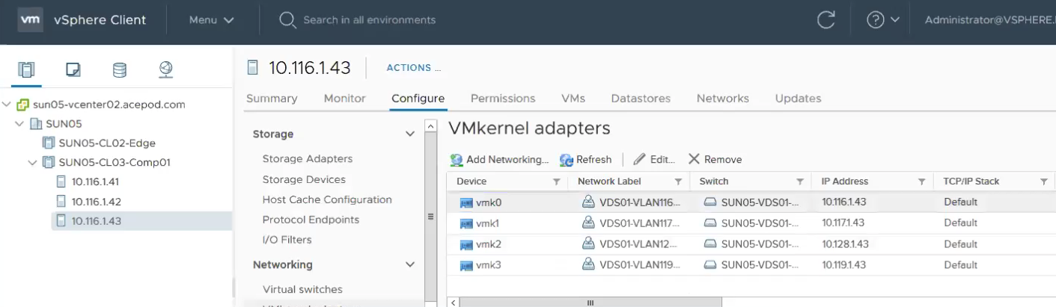This screenshot has width=1056, height=307.
Task: Collapse sun05-vcenter02.acepod.com tree node
Action: [7, 105]
